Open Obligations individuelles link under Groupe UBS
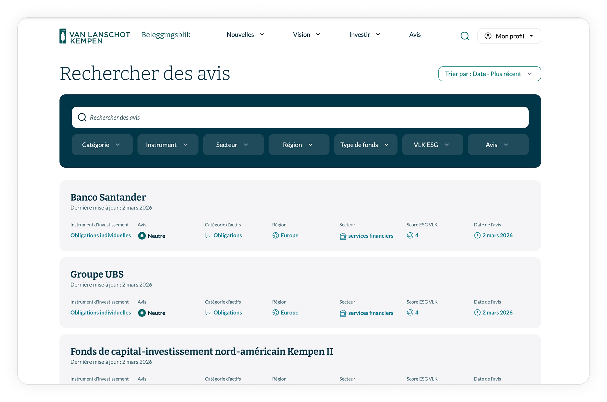This screenshot has width=607, height=402. [x=101, y=312]
